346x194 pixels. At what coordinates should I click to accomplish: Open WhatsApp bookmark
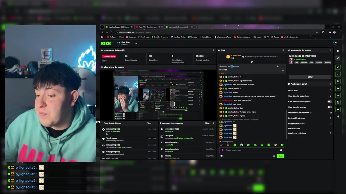(x=192, y=37)
